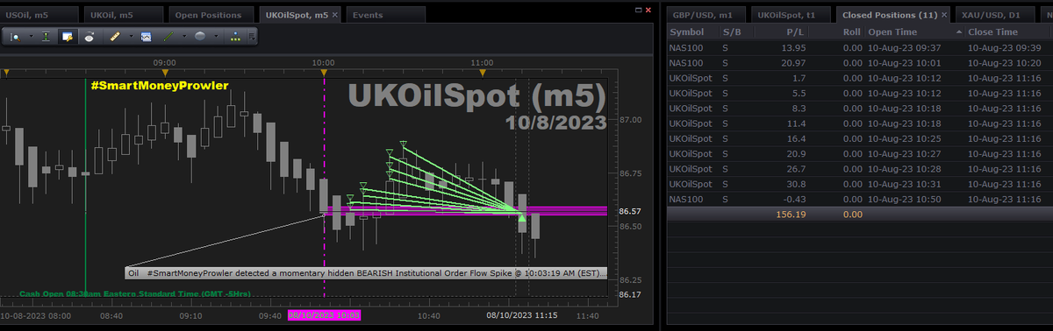Select the NAS100 row with P/L -0.43
This screenshot has width=1053, height=331.
pyautogui.click(x=860, y=199)
